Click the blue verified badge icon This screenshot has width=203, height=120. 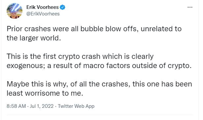coord(63,7)
